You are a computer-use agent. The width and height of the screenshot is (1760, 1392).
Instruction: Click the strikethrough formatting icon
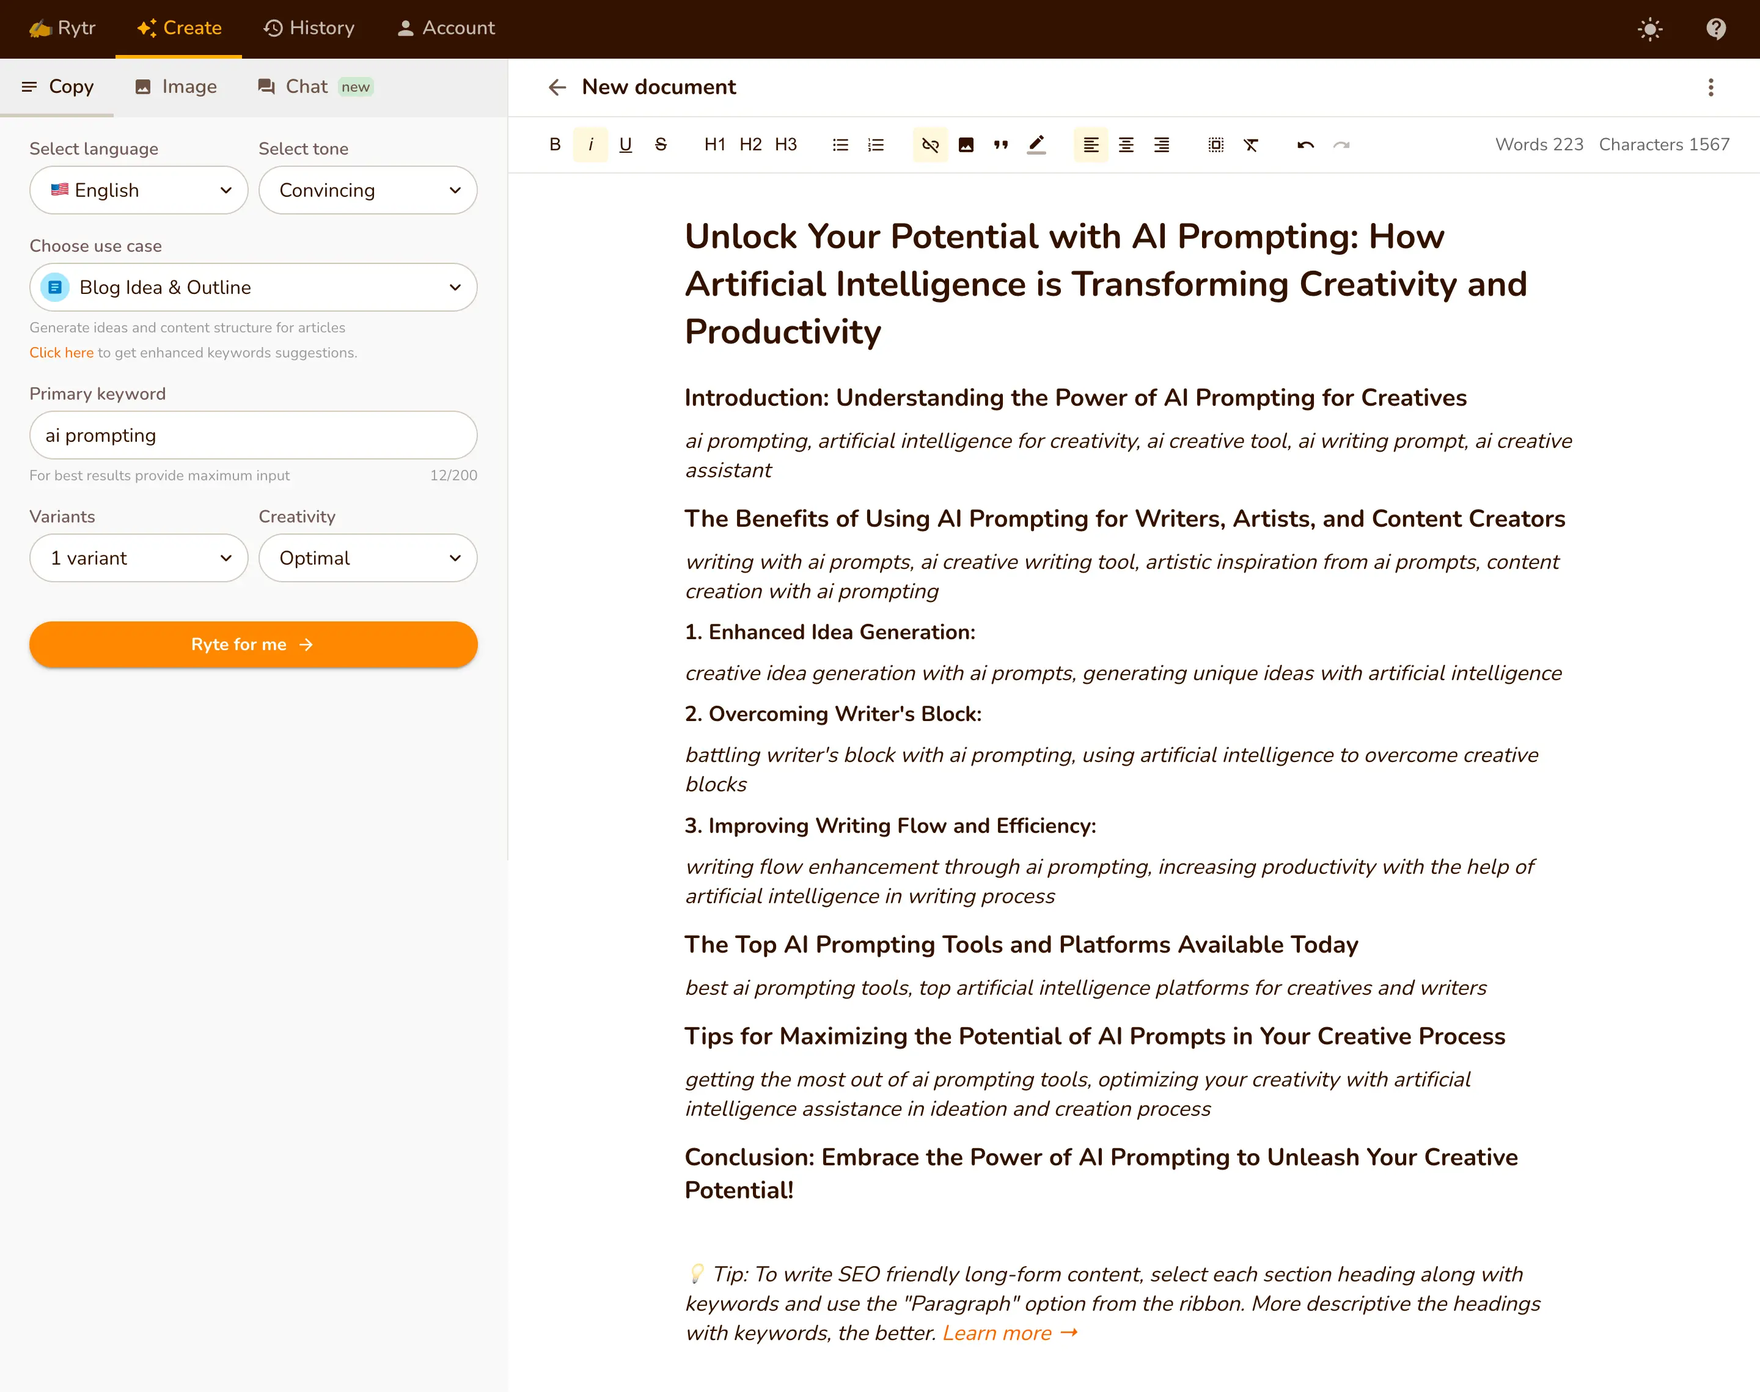pos(661,145)
